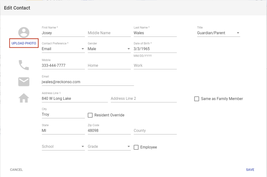The width and height of the screenshot is (267, 177).
Task: Tick the Employee checkbox
Action: tap(136, 147)
